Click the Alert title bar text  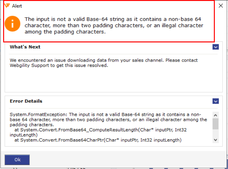tap(17, 6)
